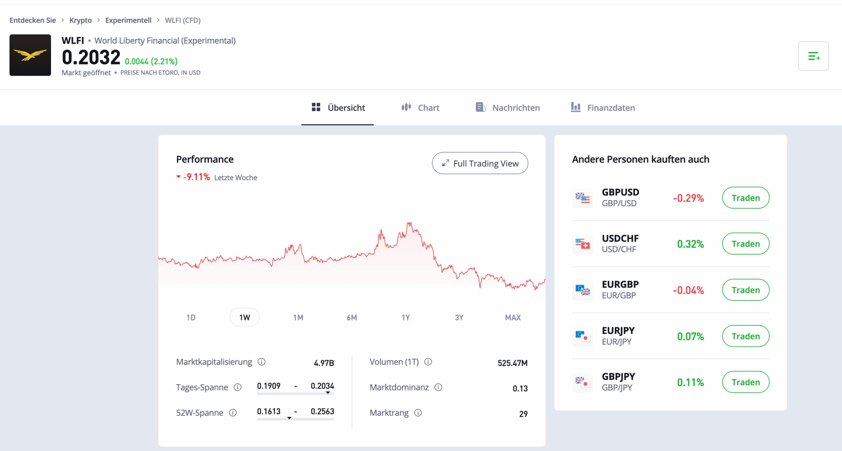The image size is (842, 451).
Task: Click info icon beside 52W-Spanne
Action: pos(233,413)
